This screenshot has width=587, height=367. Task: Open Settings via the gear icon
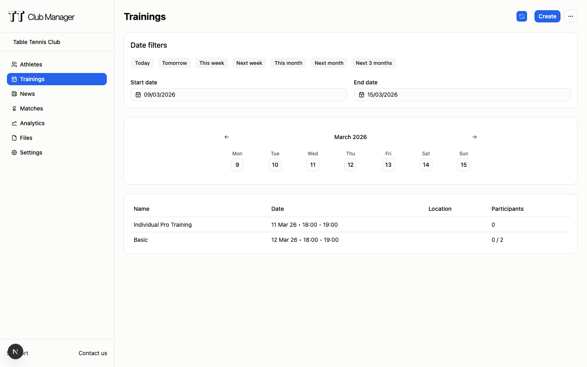[x=14, y=153]
